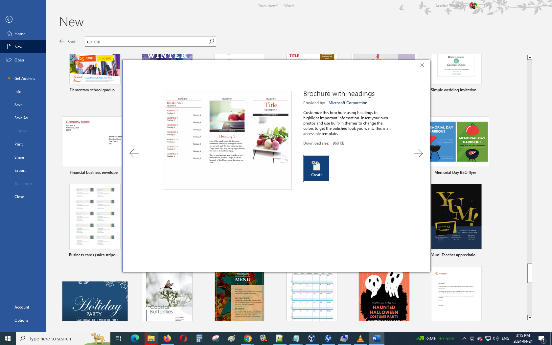Go back to template categories

[68, 41]
